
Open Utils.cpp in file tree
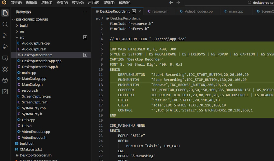[x=51, y=120]
